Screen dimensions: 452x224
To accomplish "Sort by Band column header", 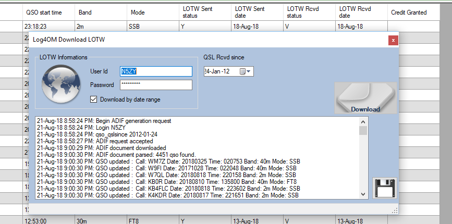I will tap(101, 13).
